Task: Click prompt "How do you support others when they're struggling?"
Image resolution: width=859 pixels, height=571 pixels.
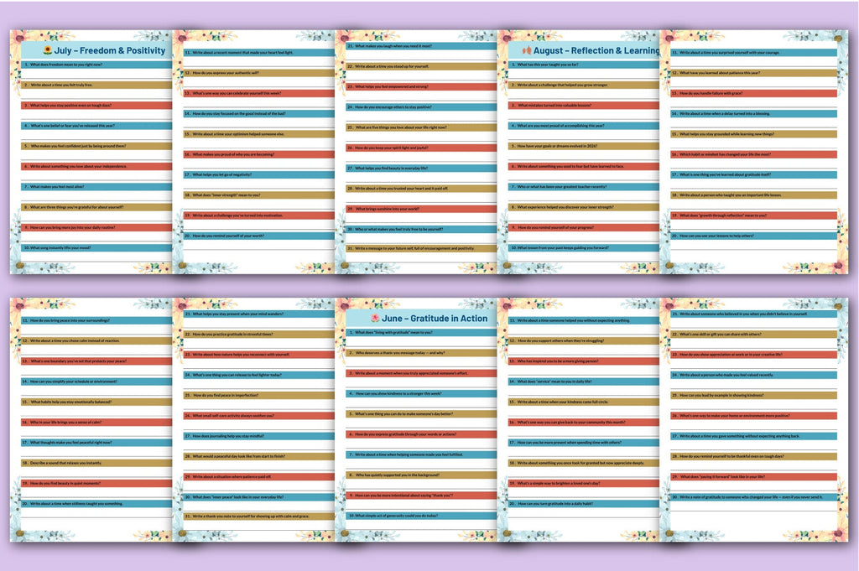Action: point(584,340)
